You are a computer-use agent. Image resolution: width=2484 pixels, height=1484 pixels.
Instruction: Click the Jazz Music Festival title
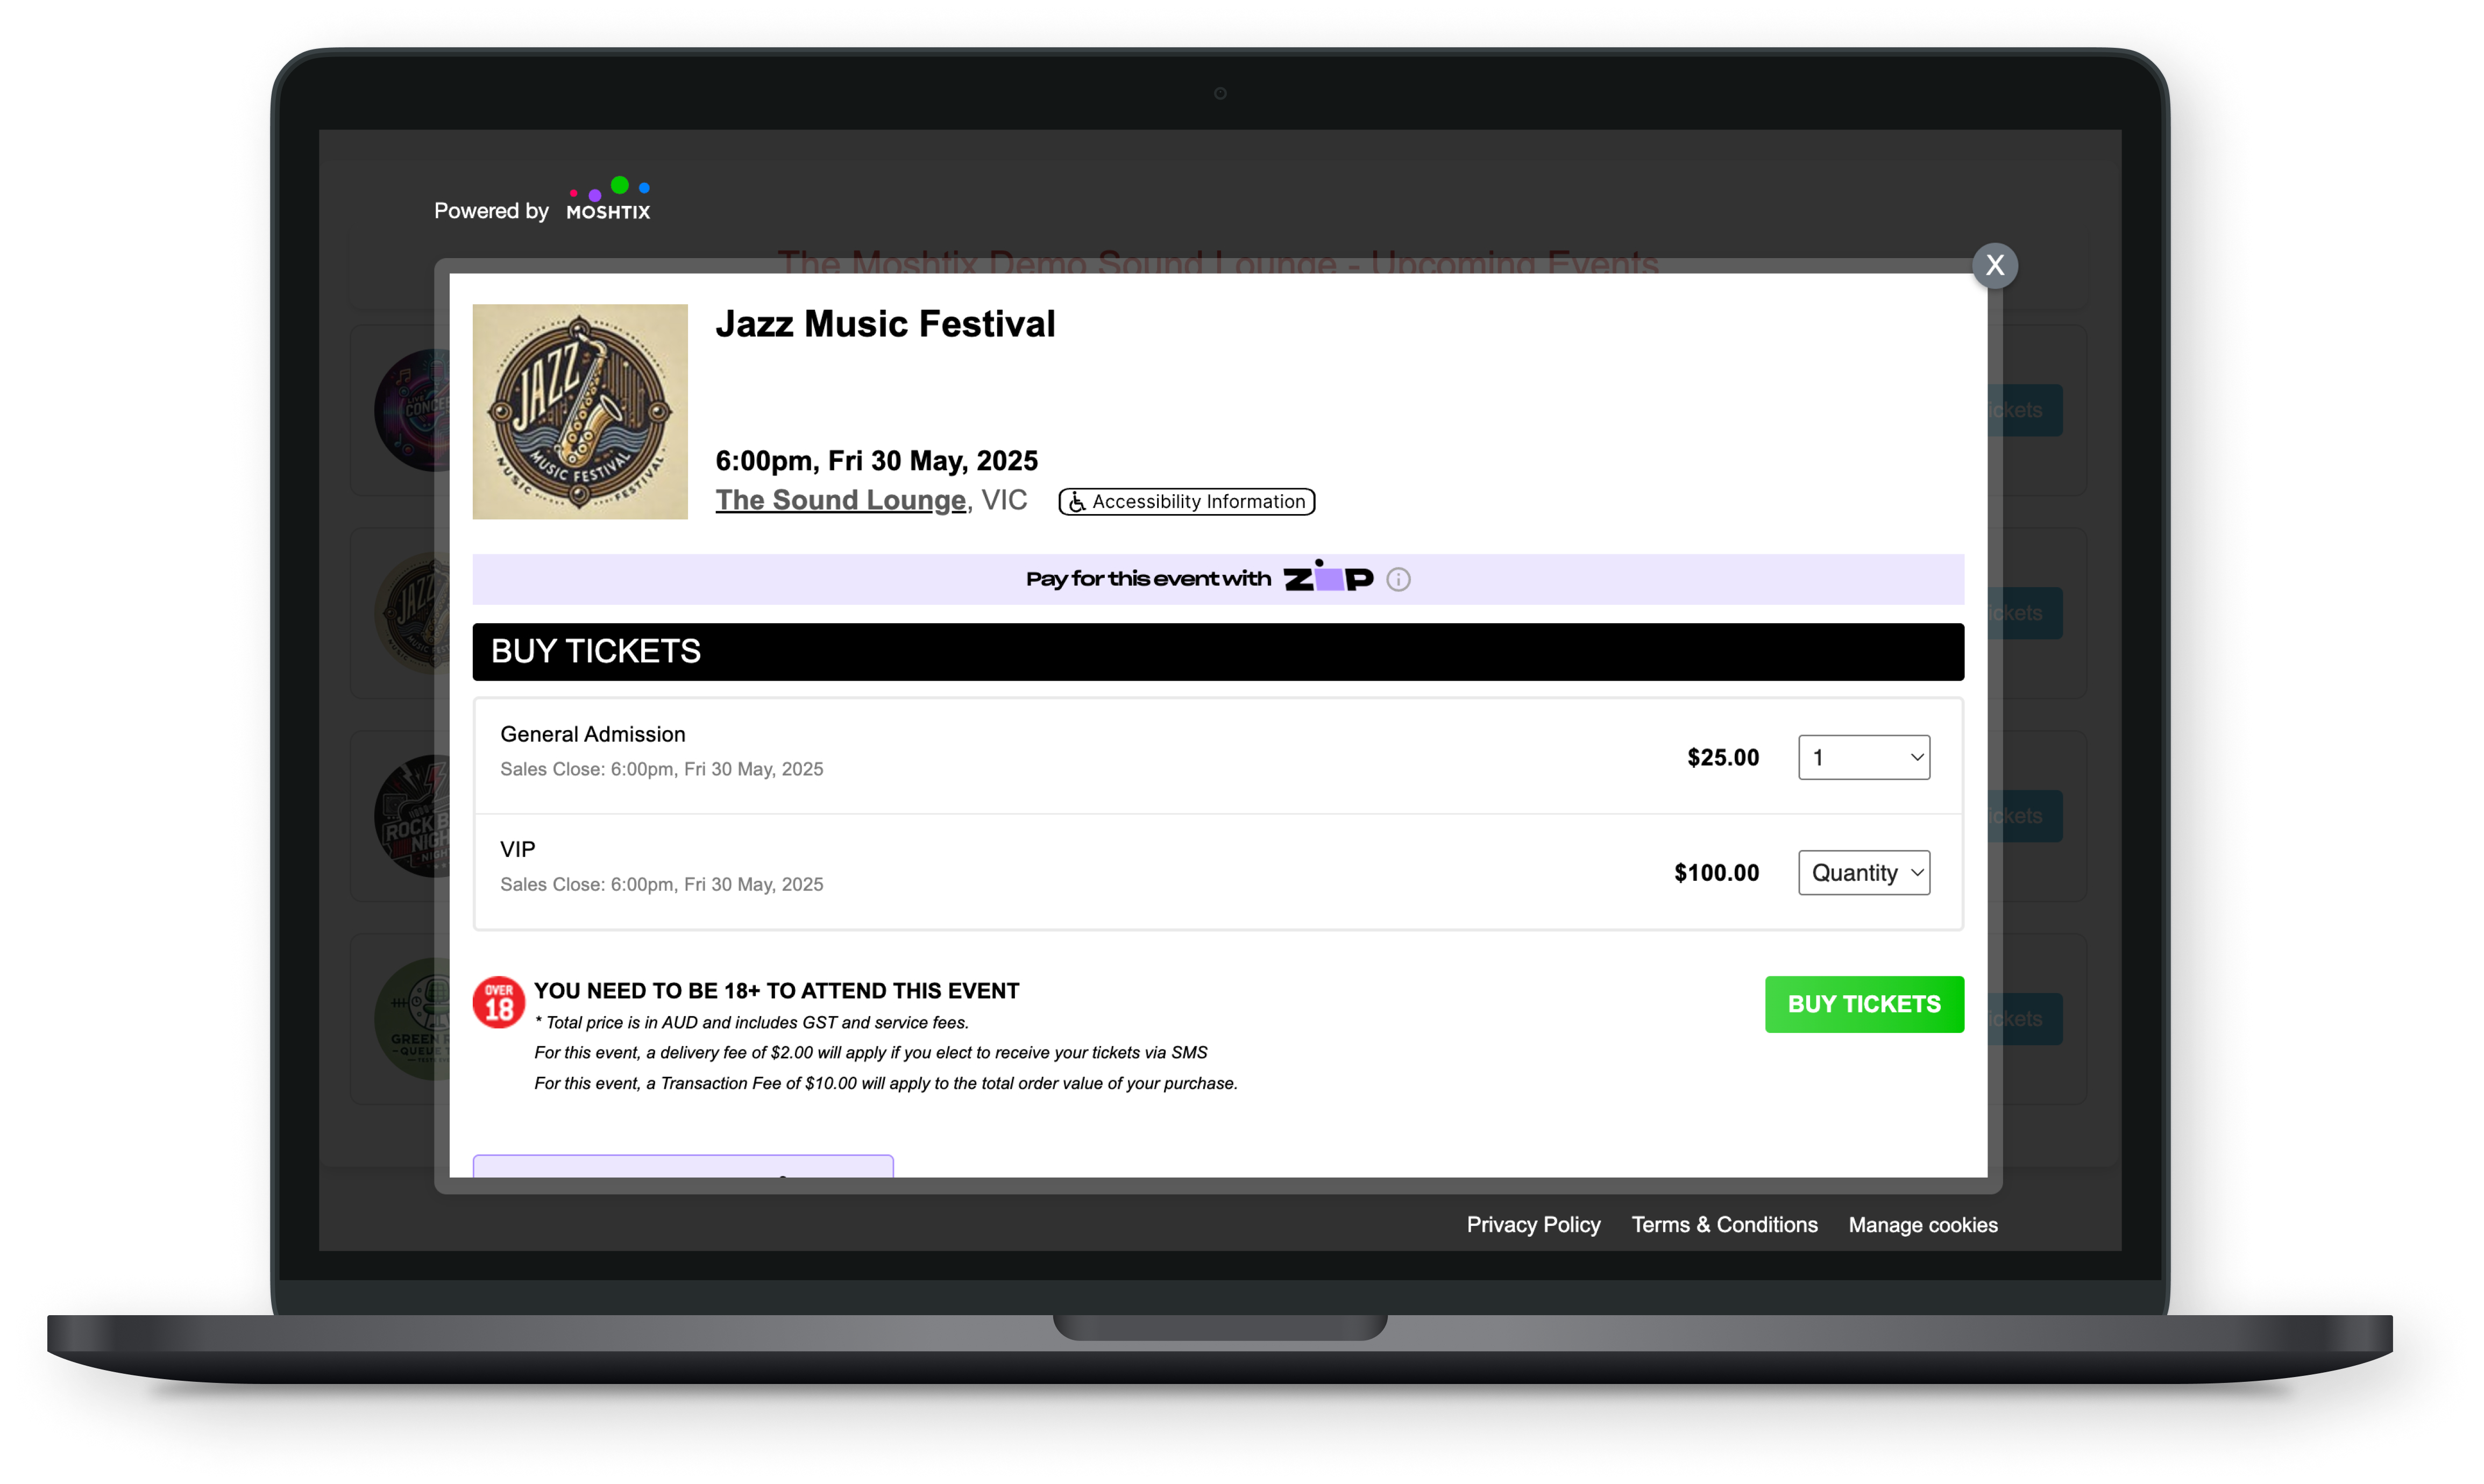click(x=885, y=324)
